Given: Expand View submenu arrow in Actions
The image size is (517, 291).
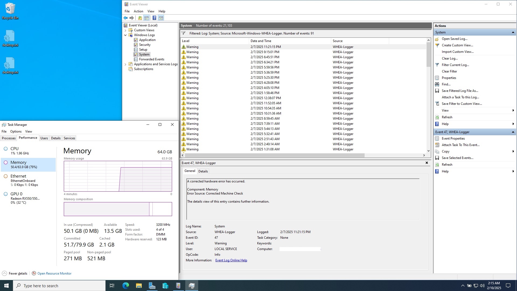Looking at the screenshot, I should point(513,110).
